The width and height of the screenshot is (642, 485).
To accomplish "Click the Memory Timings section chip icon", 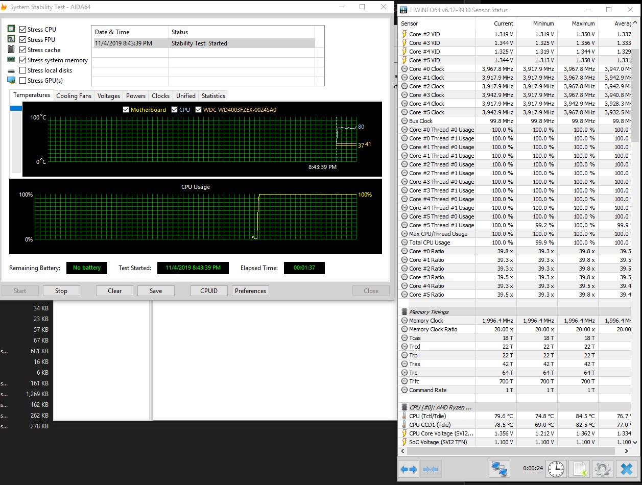I will (x=405, y=312).
